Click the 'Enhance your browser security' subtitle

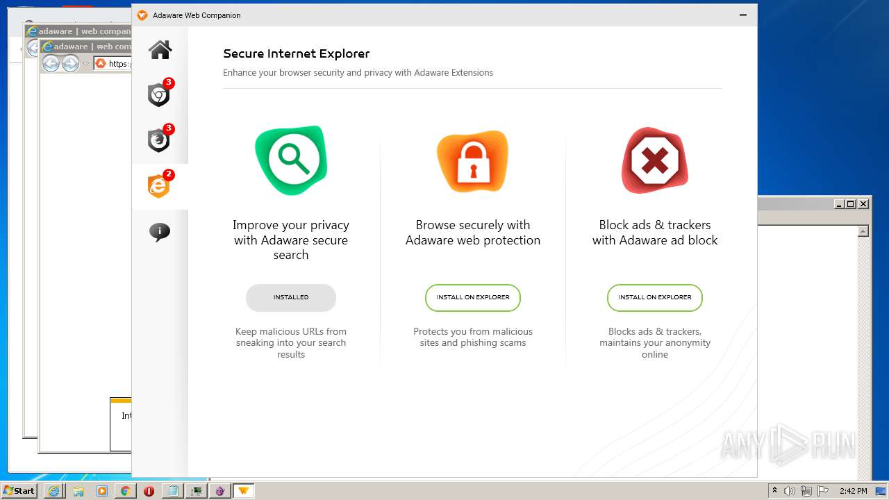358,72
